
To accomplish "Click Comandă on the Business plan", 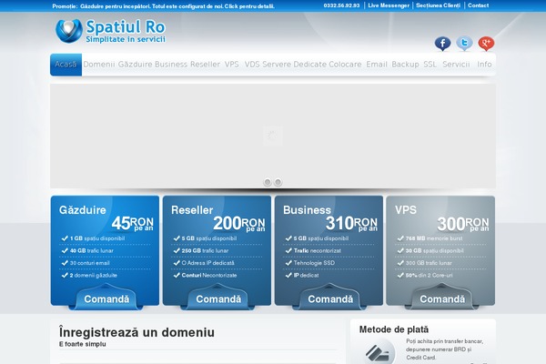I will (x=330, y=299).
